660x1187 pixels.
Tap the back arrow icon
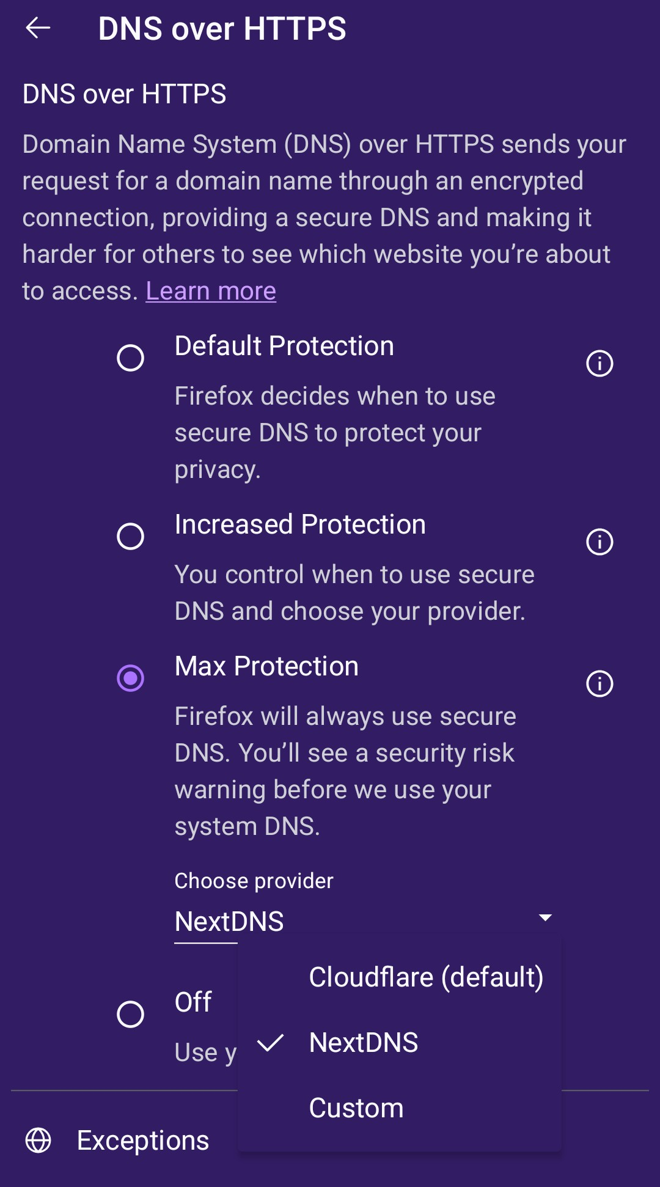[38, 28]
